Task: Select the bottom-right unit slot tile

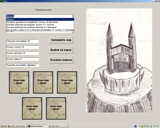Action: [56, 108]
